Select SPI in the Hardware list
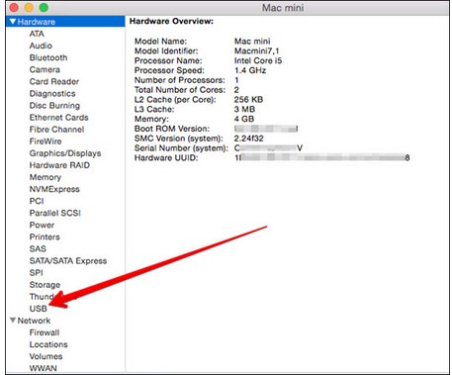 (36, 273)
